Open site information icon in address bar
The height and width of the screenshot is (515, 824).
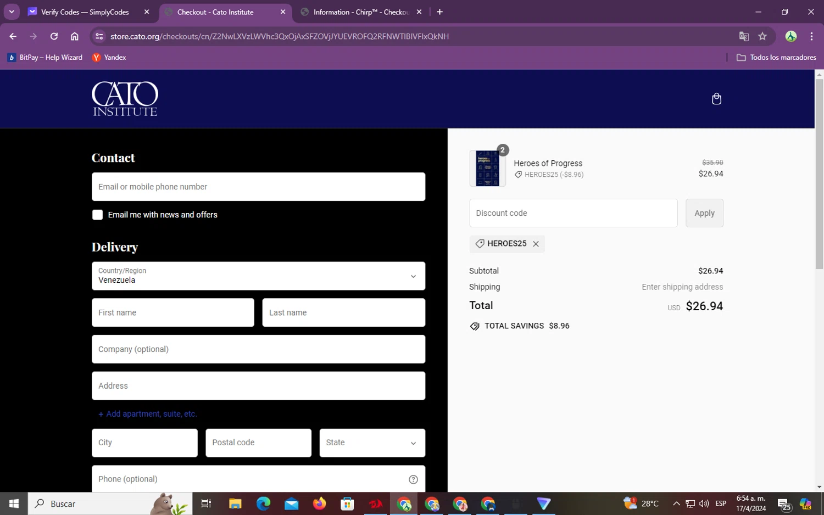[99, 36]
